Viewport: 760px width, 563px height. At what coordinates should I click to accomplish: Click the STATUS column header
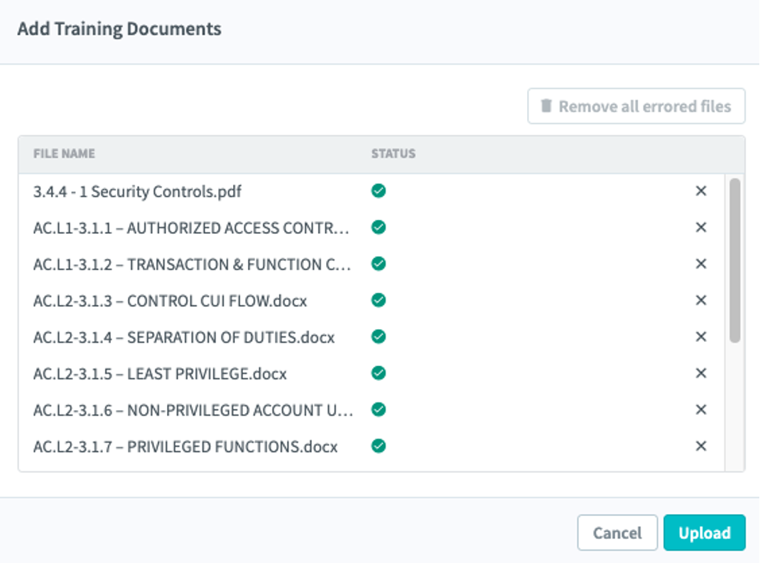point(393,154)
